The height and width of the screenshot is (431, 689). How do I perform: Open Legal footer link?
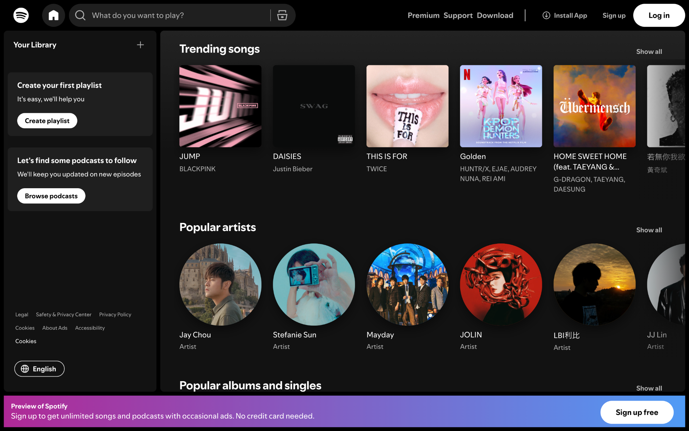click(22, 314)
